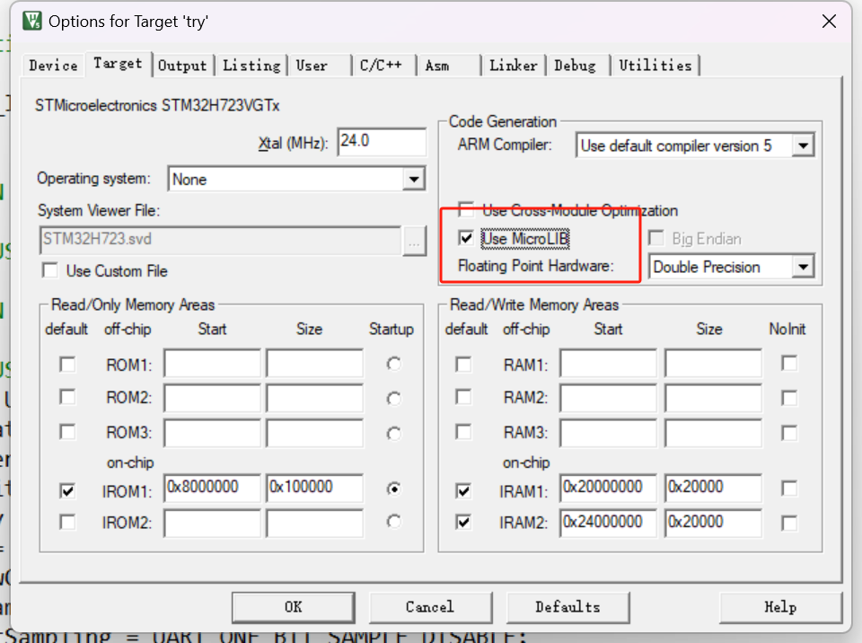This screenshot has width=862, height=643.
Task: Open the Listing tab
Action: 251,66
